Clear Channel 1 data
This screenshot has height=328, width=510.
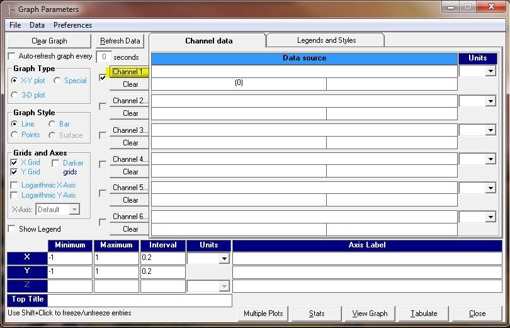(130, 84)
